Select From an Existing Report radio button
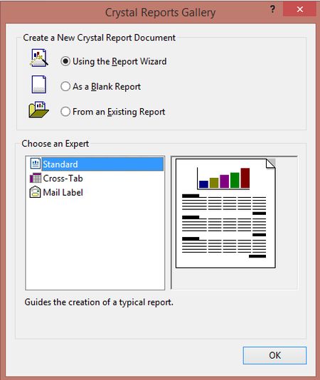320x380 pixels. (65, 112)
